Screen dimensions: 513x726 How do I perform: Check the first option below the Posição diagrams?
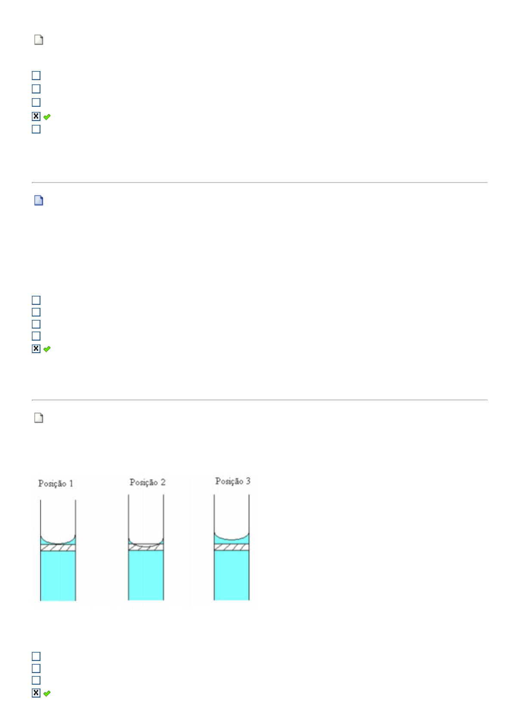click(x=36, y=656)
